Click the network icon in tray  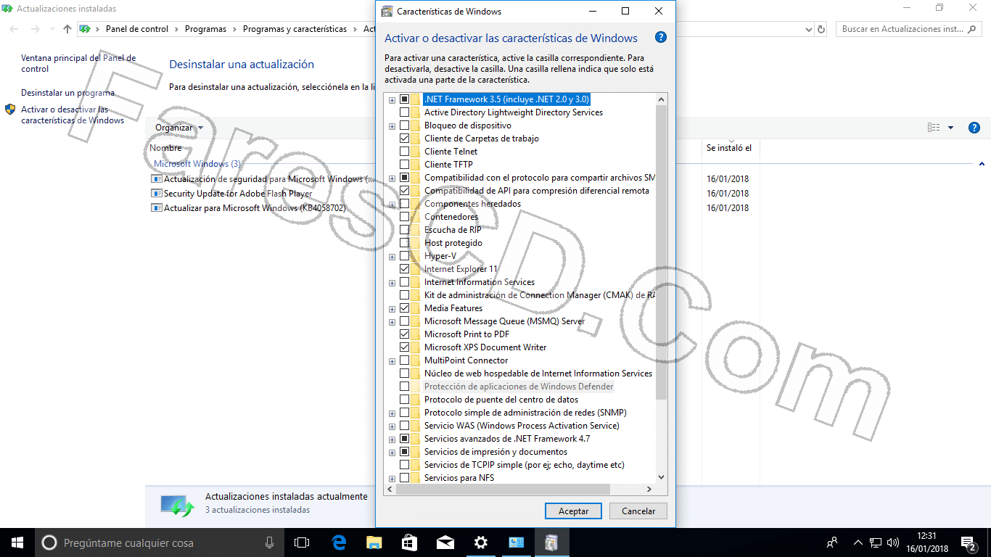click(876, 542)
